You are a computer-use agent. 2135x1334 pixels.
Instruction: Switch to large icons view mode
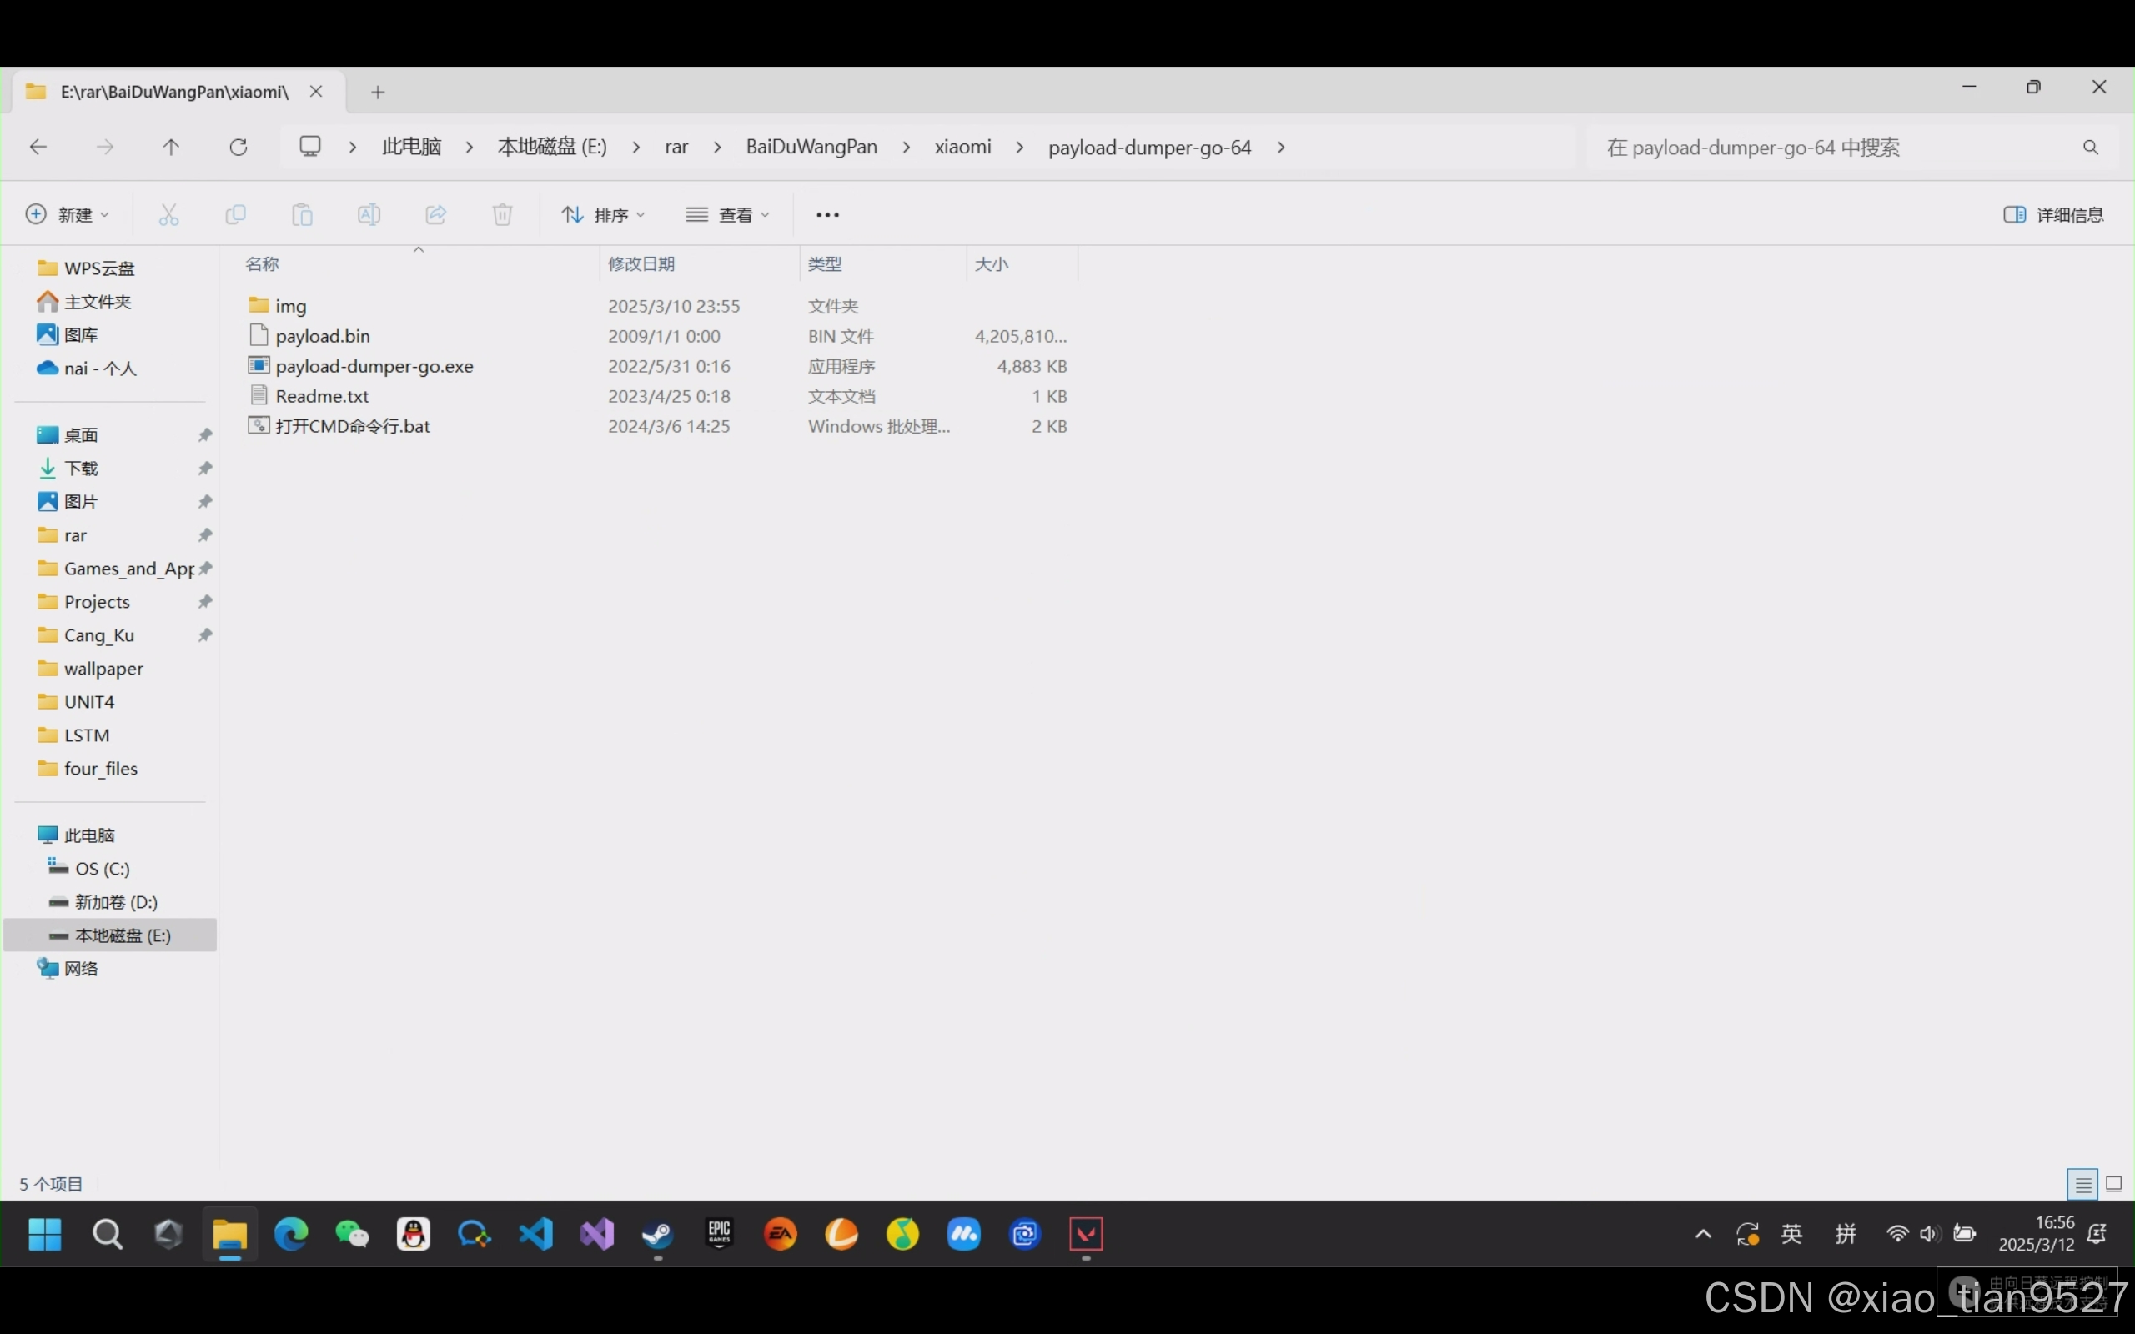(x=2114, y=1184)
